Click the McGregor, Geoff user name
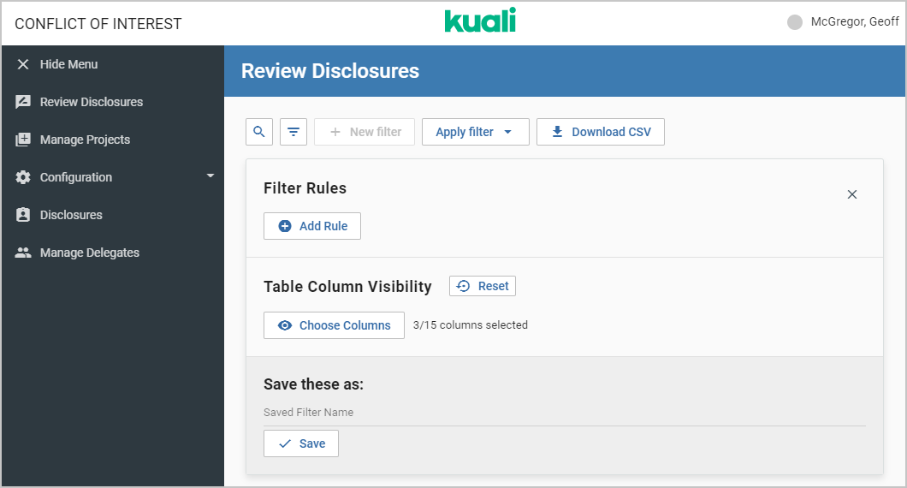Image resolution: width=907 pixels, height=488 pixels. tap(854, 22)
